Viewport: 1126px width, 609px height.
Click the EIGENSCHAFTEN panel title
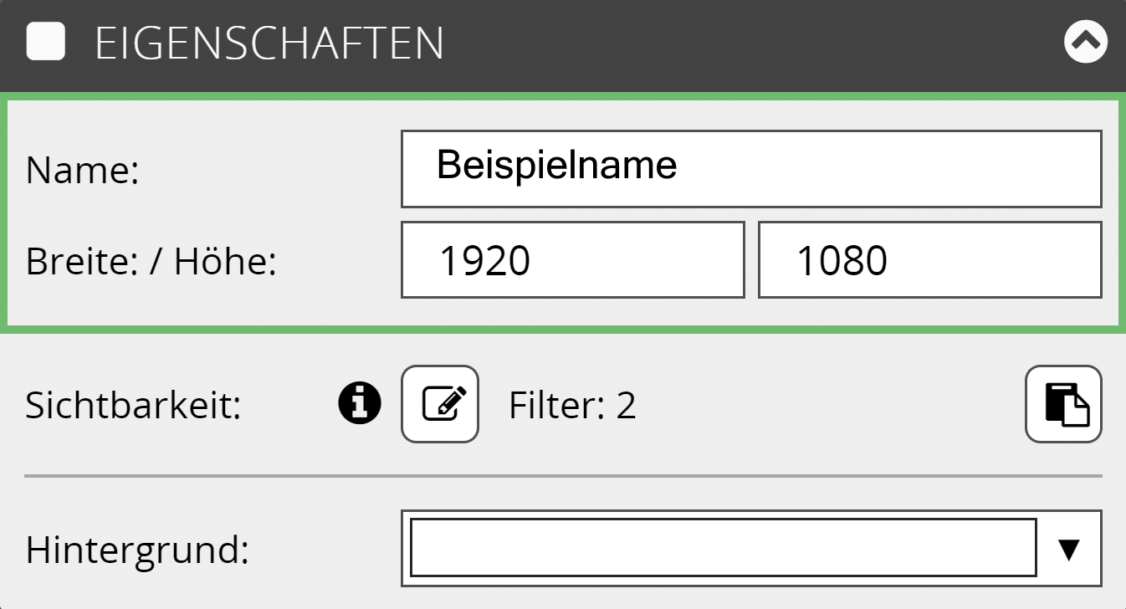(x=269, y=43)
